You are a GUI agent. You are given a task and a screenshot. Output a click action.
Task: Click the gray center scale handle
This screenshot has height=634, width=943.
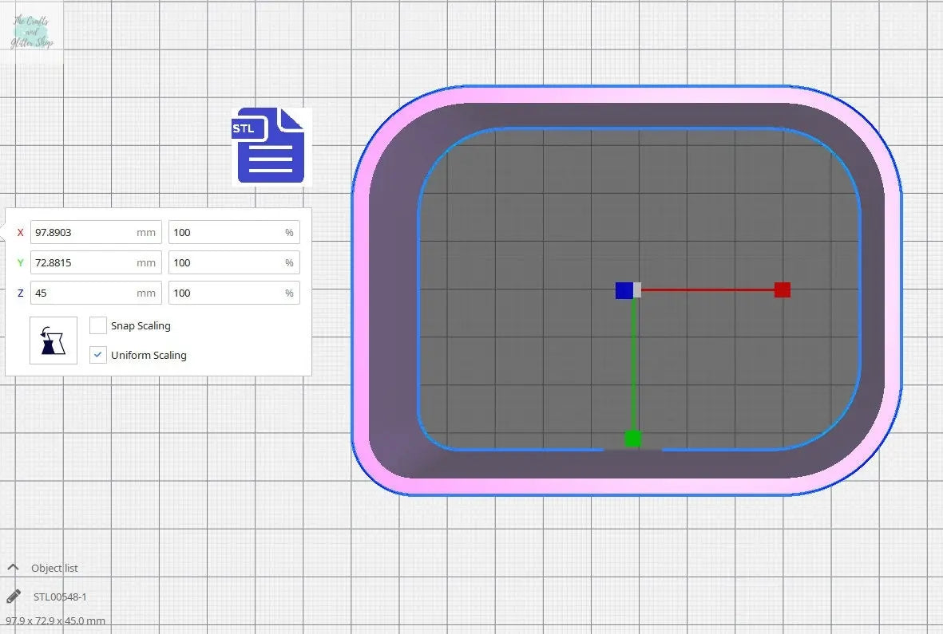[637, 290]
